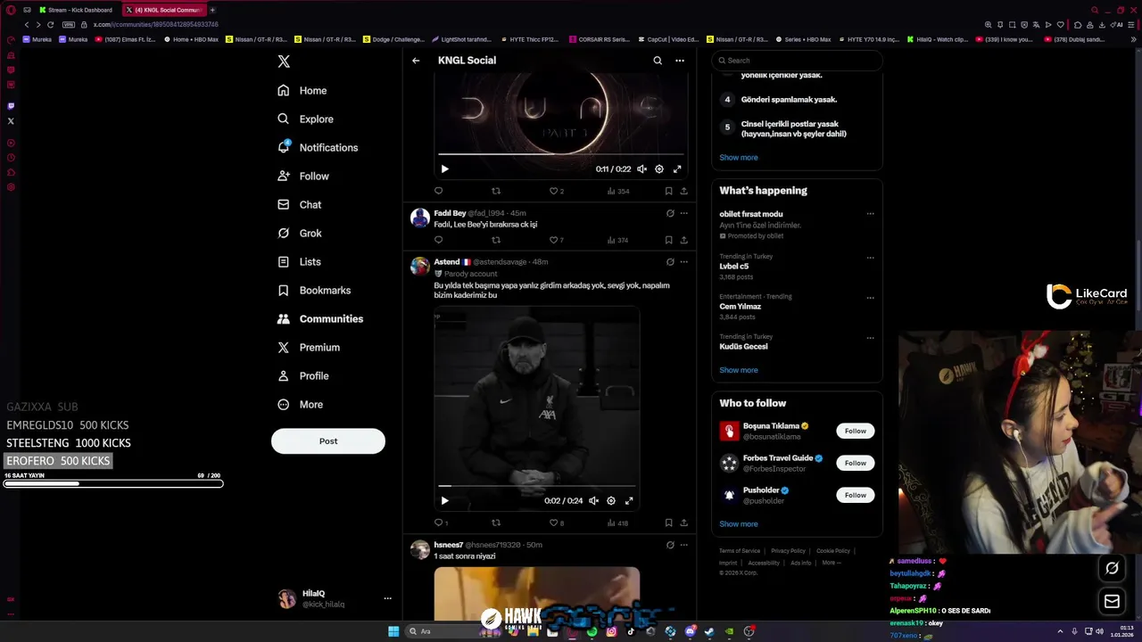Play the Astend video

444,501
